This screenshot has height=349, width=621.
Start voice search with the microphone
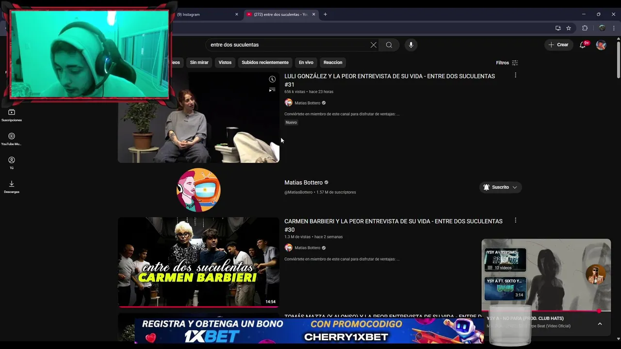click(x=411, y=45)
